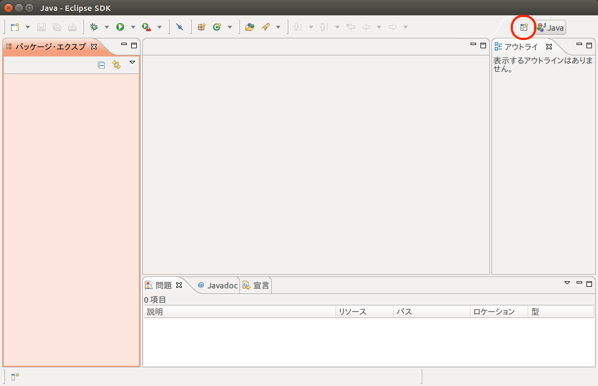Minimize the Package Explorer view
The image size is (598, 386).
click(x=124, y=44)
